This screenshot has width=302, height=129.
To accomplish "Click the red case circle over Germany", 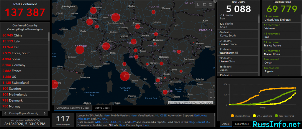I will coord(116,17).
